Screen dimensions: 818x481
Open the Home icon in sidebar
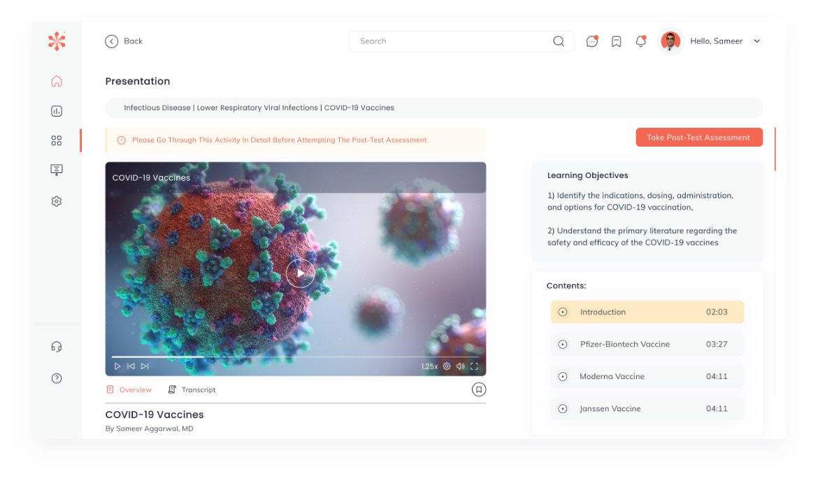pos(57,81)
